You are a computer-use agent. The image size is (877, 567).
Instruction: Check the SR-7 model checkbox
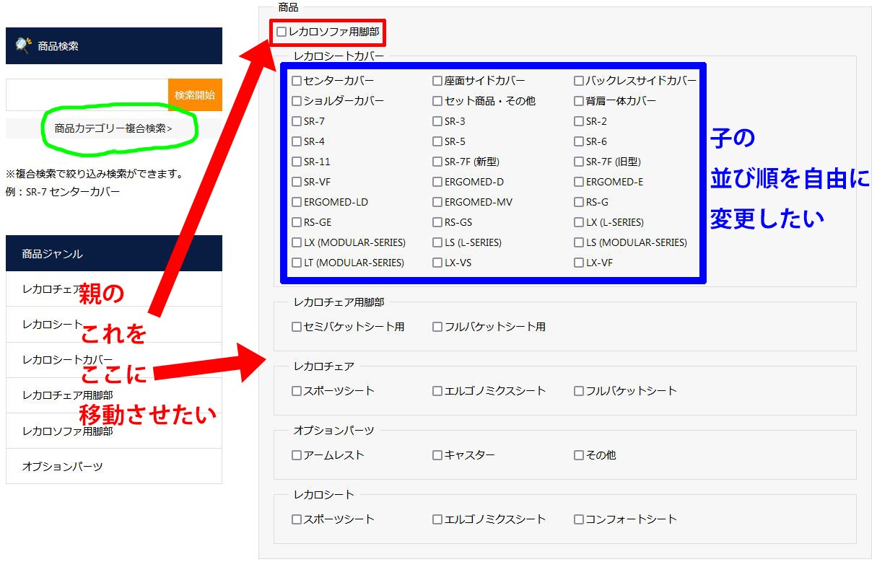tap(297, 121)
